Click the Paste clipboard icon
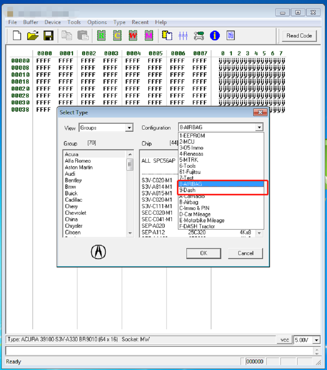 click(83, 36)
